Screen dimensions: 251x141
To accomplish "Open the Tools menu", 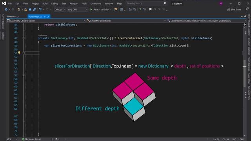I will (x=84, y=4).
